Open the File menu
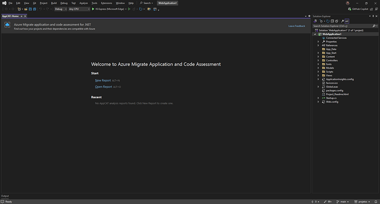Screen dimensions: 380x204 pyautogui.click(x=10, y=3)
